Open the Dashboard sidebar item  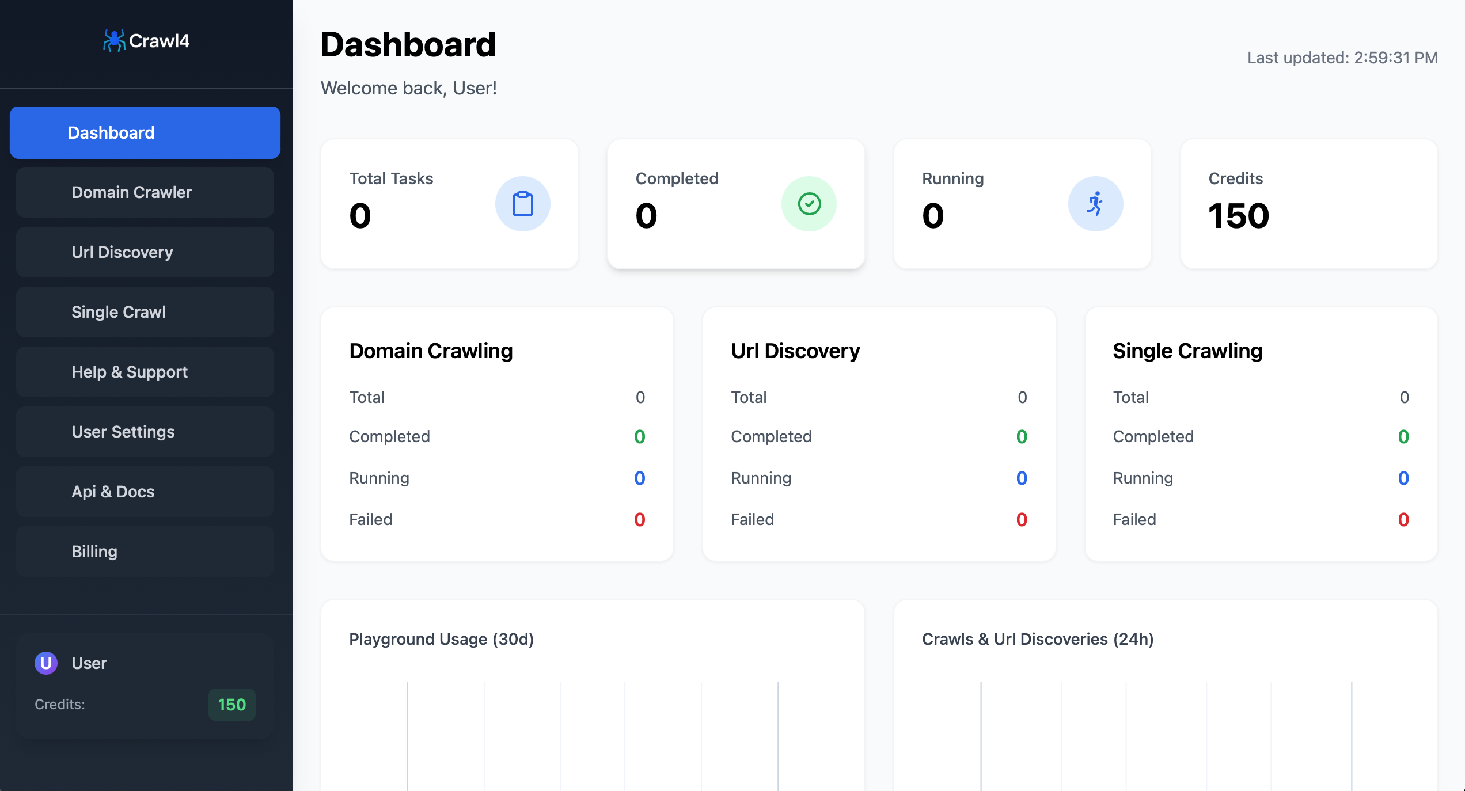pyautogui.click(x=145, y=133)
